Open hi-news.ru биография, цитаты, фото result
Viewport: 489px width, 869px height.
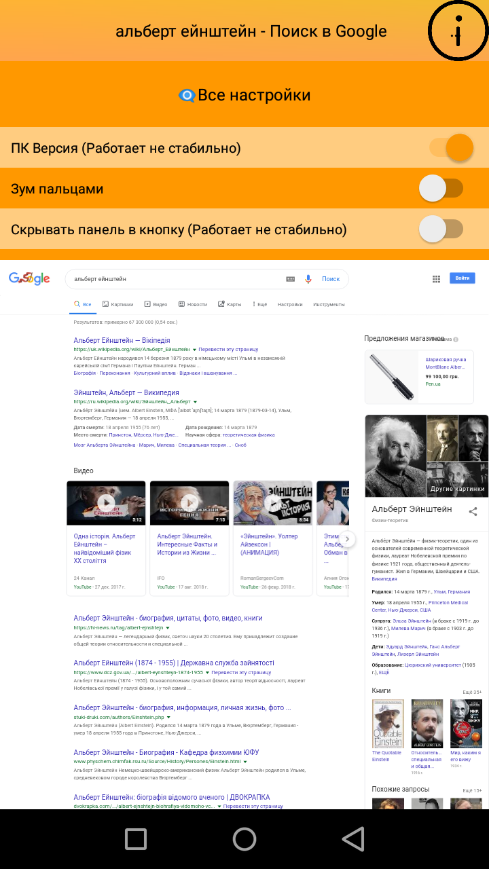click(x=168, y=618)
